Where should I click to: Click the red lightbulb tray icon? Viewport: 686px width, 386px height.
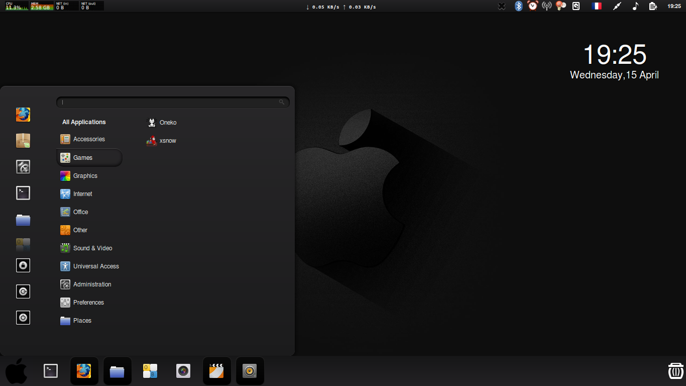(x=561, y=6)
